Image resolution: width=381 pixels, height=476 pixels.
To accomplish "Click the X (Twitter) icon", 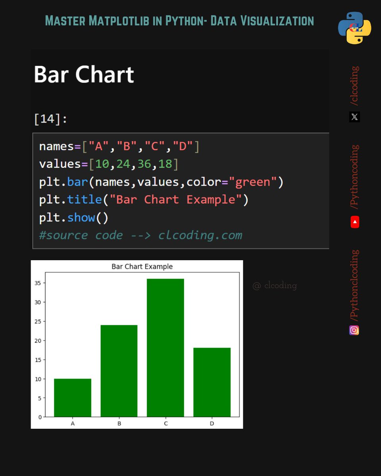I will 354,117.
